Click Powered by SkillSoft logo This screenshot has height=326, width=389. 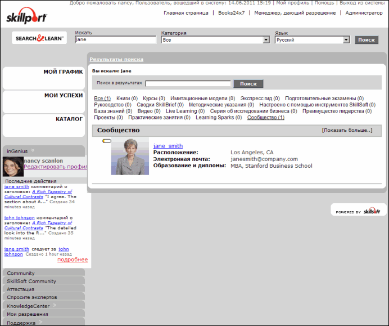[358, 211]
